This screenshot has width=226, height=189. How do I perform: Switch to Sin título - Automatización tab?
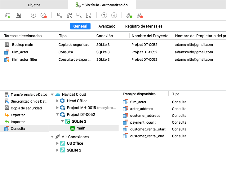[102, 5]
